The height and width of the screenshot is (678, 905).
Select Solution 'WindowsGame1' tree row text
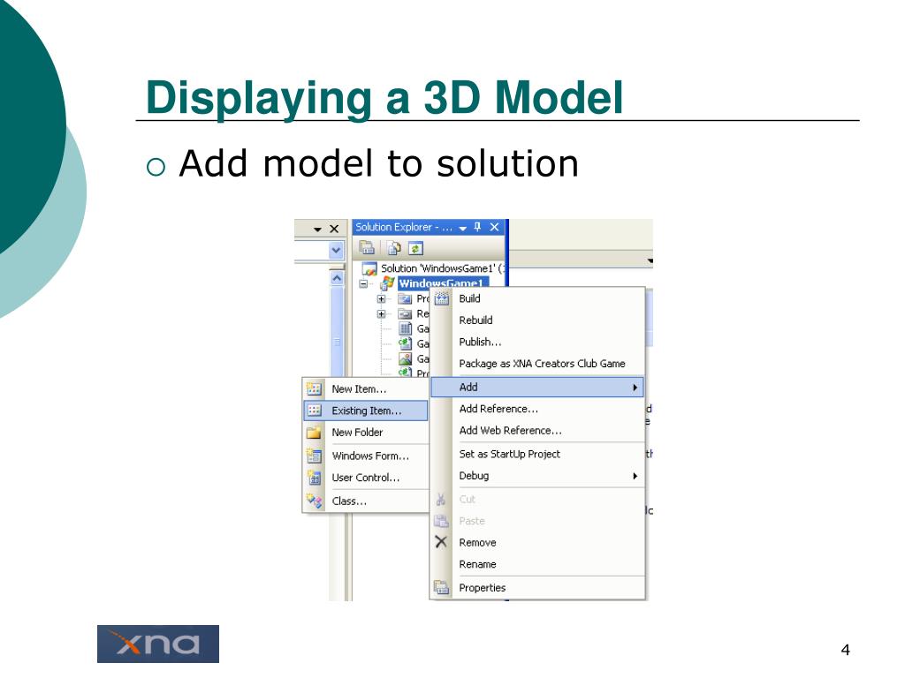(x=442, y=268)
